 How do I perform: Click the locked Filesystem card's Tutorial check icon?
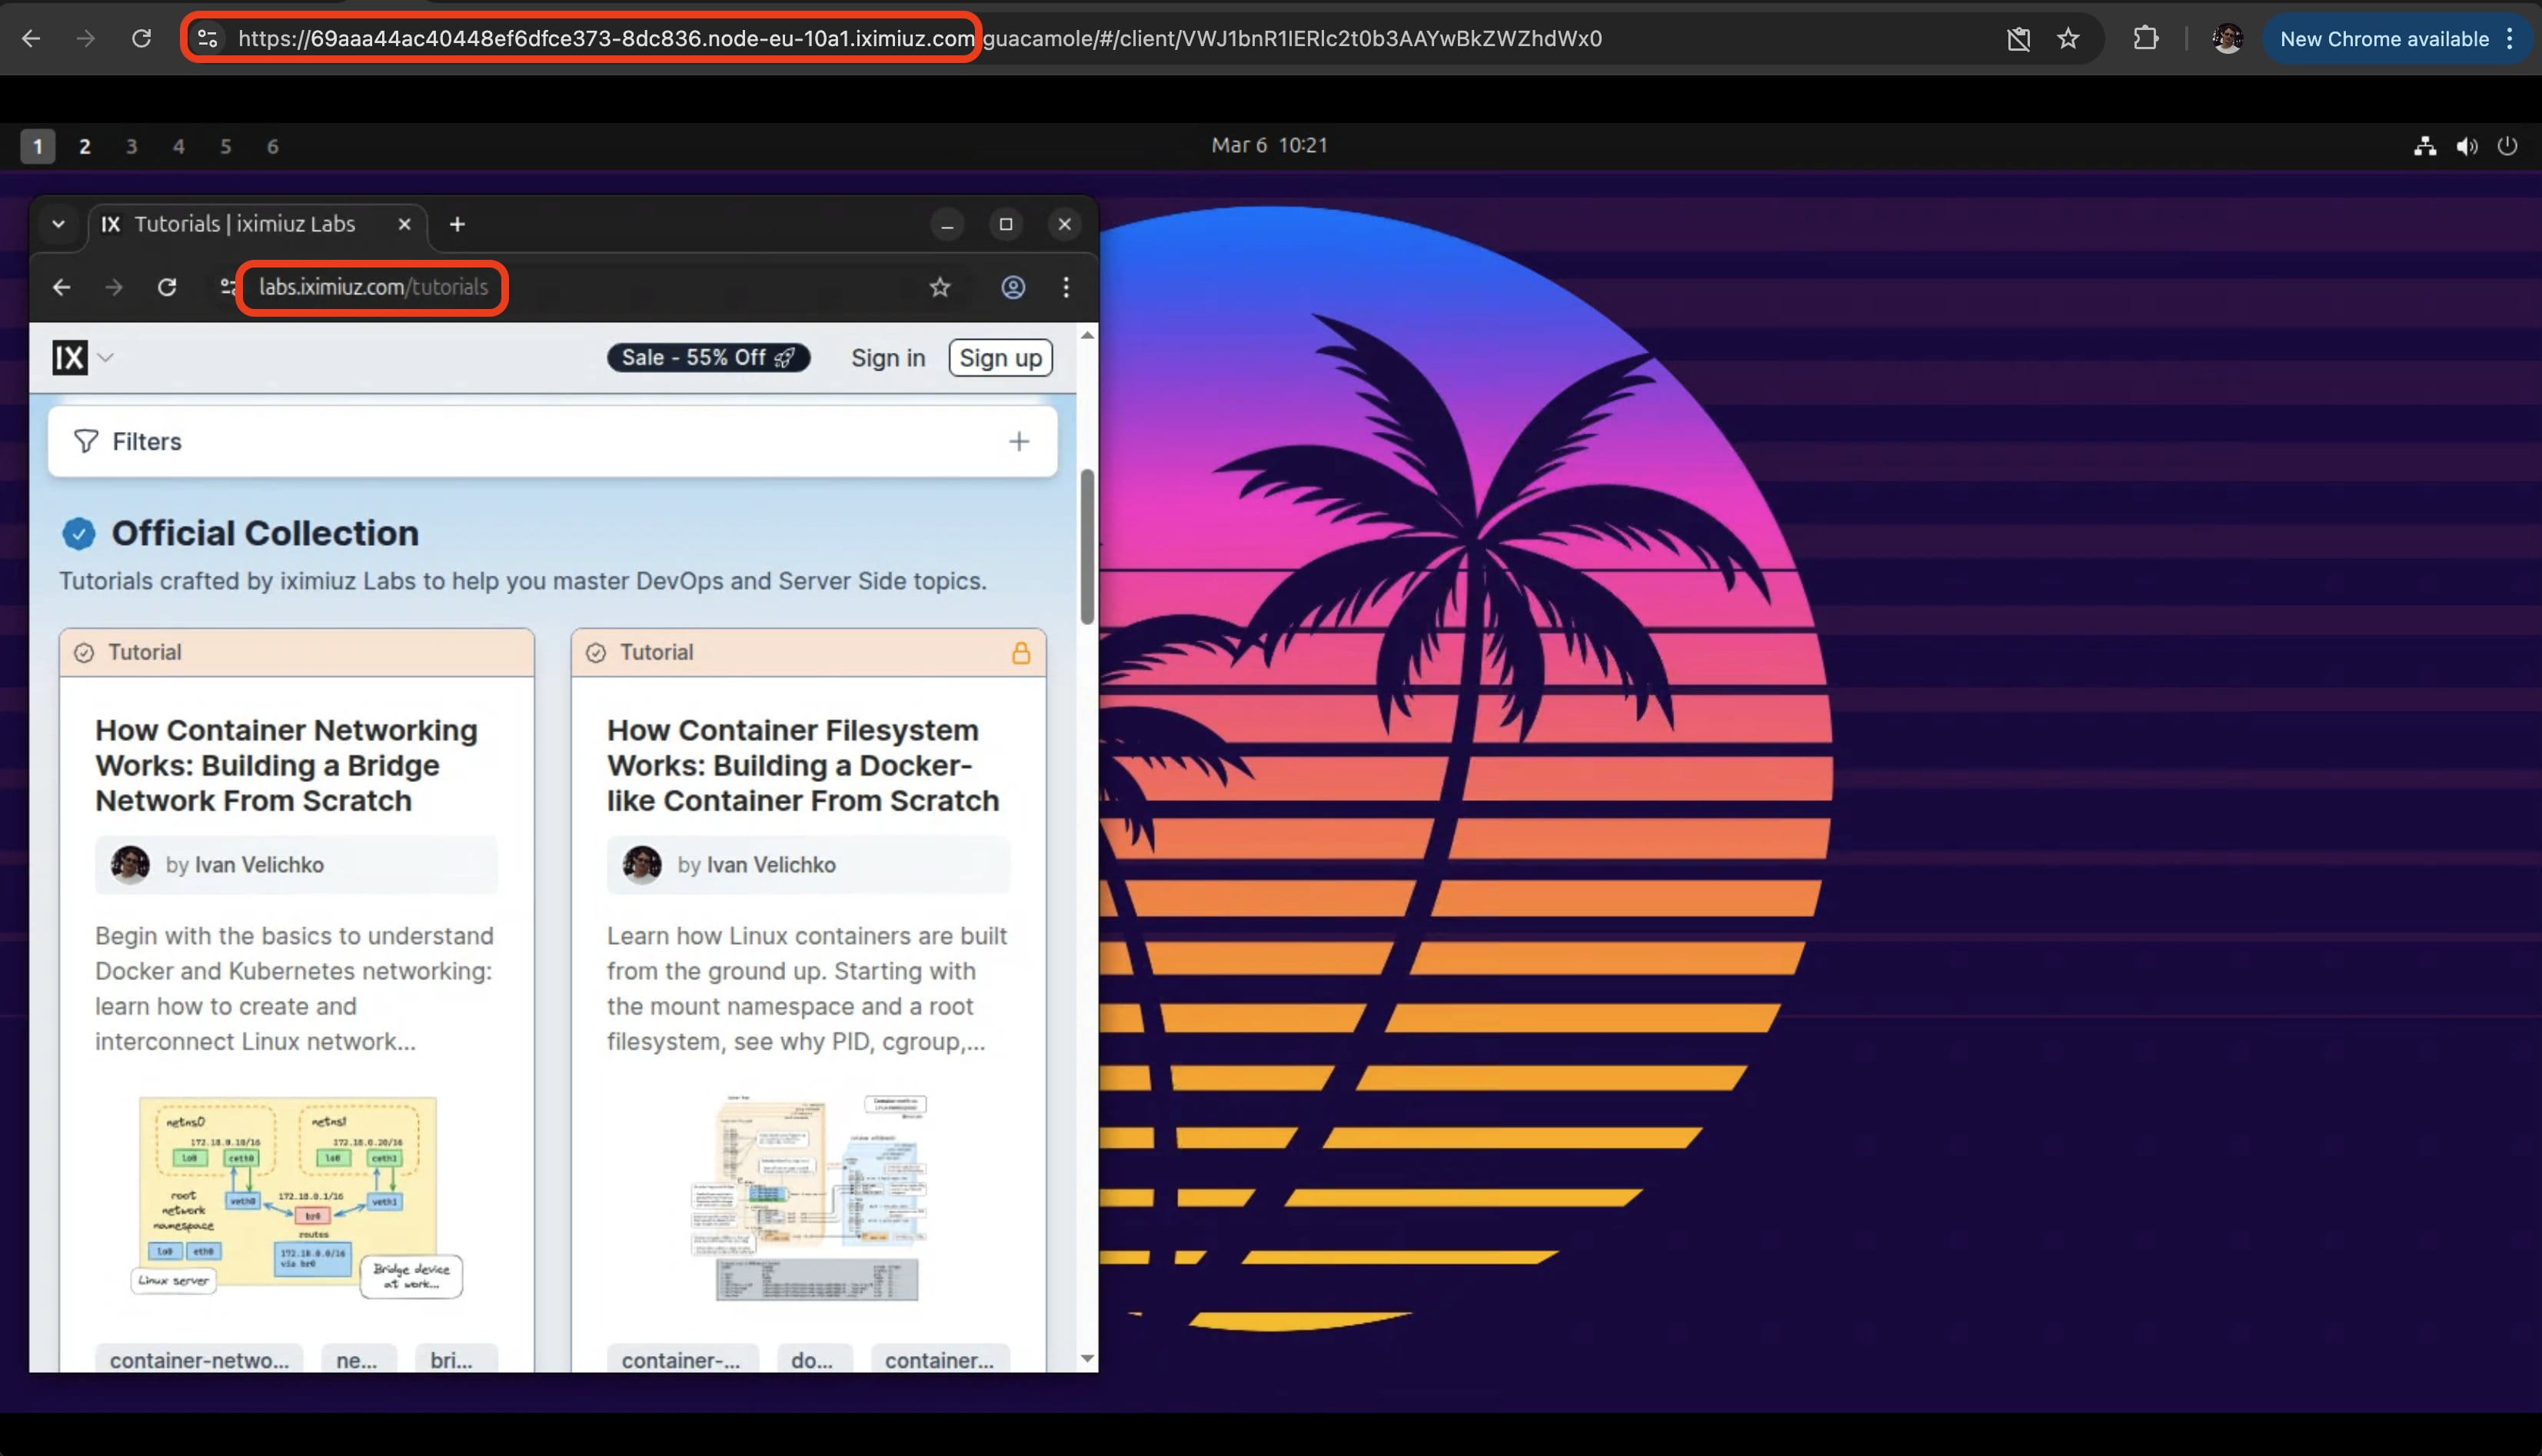[596, 652]
